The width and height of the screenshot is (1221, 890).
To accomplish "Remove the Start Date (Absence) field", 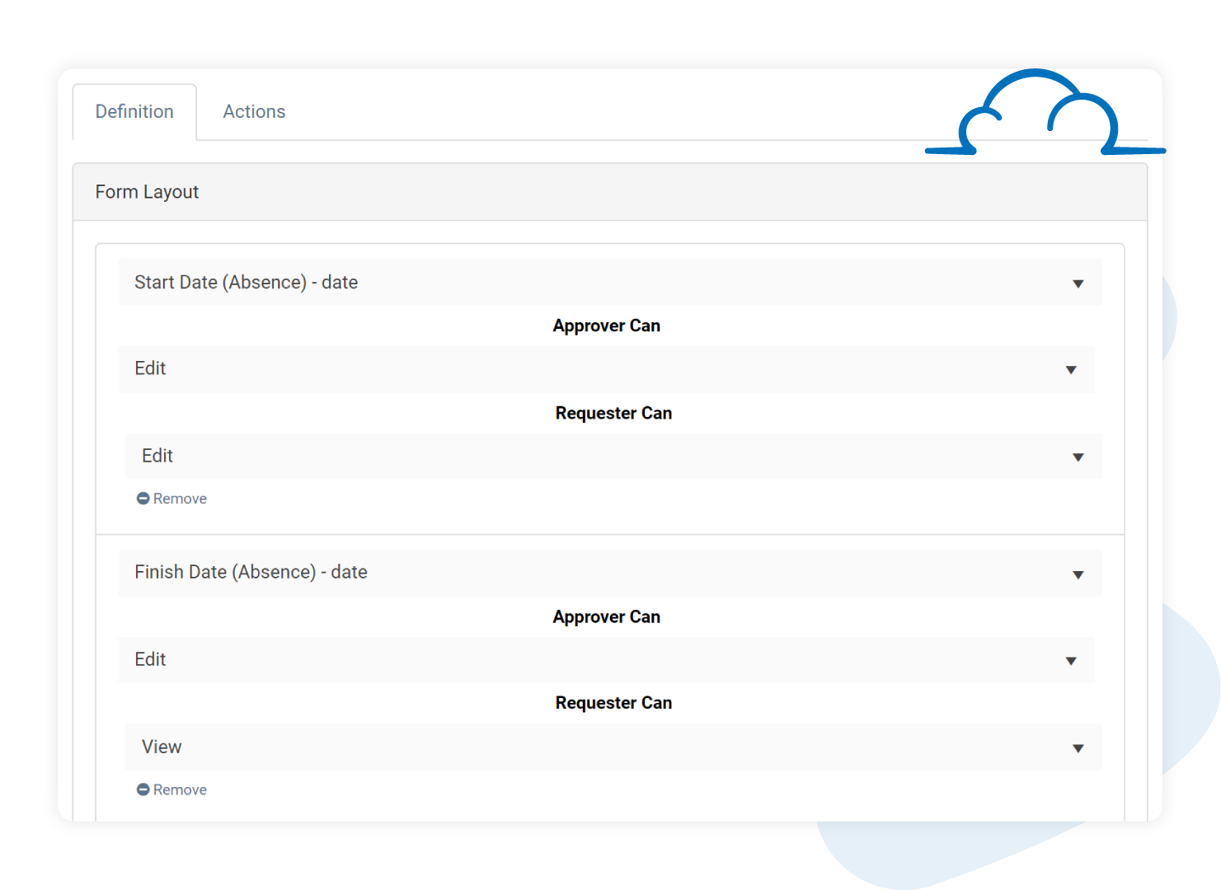I will point(171,498).
